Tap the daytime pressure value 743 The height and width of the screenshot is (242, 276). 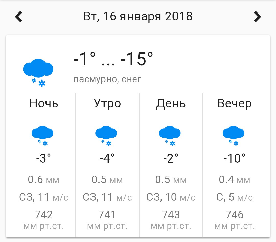point(171,215)
